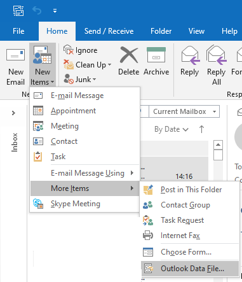Viewport: 242px width, 282px height.
Task: Choose E-mail Message from the menu
Action: point(84,95)
